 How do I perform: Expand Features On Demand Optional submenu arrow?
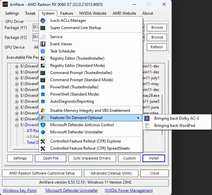pyautogui.click(x=138, y=118)
